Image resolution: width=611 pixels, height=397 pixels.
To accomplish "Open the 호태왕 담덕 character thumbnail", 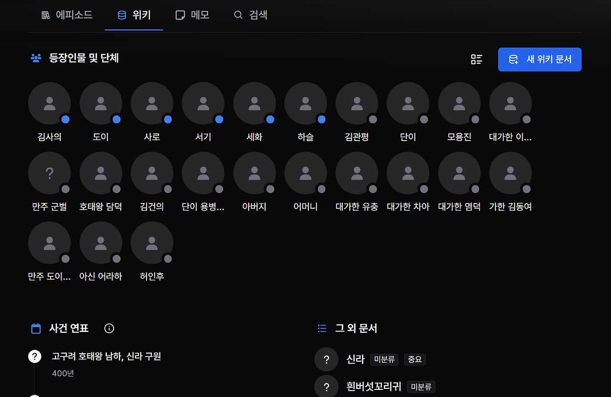I will [x=101, y=173].
